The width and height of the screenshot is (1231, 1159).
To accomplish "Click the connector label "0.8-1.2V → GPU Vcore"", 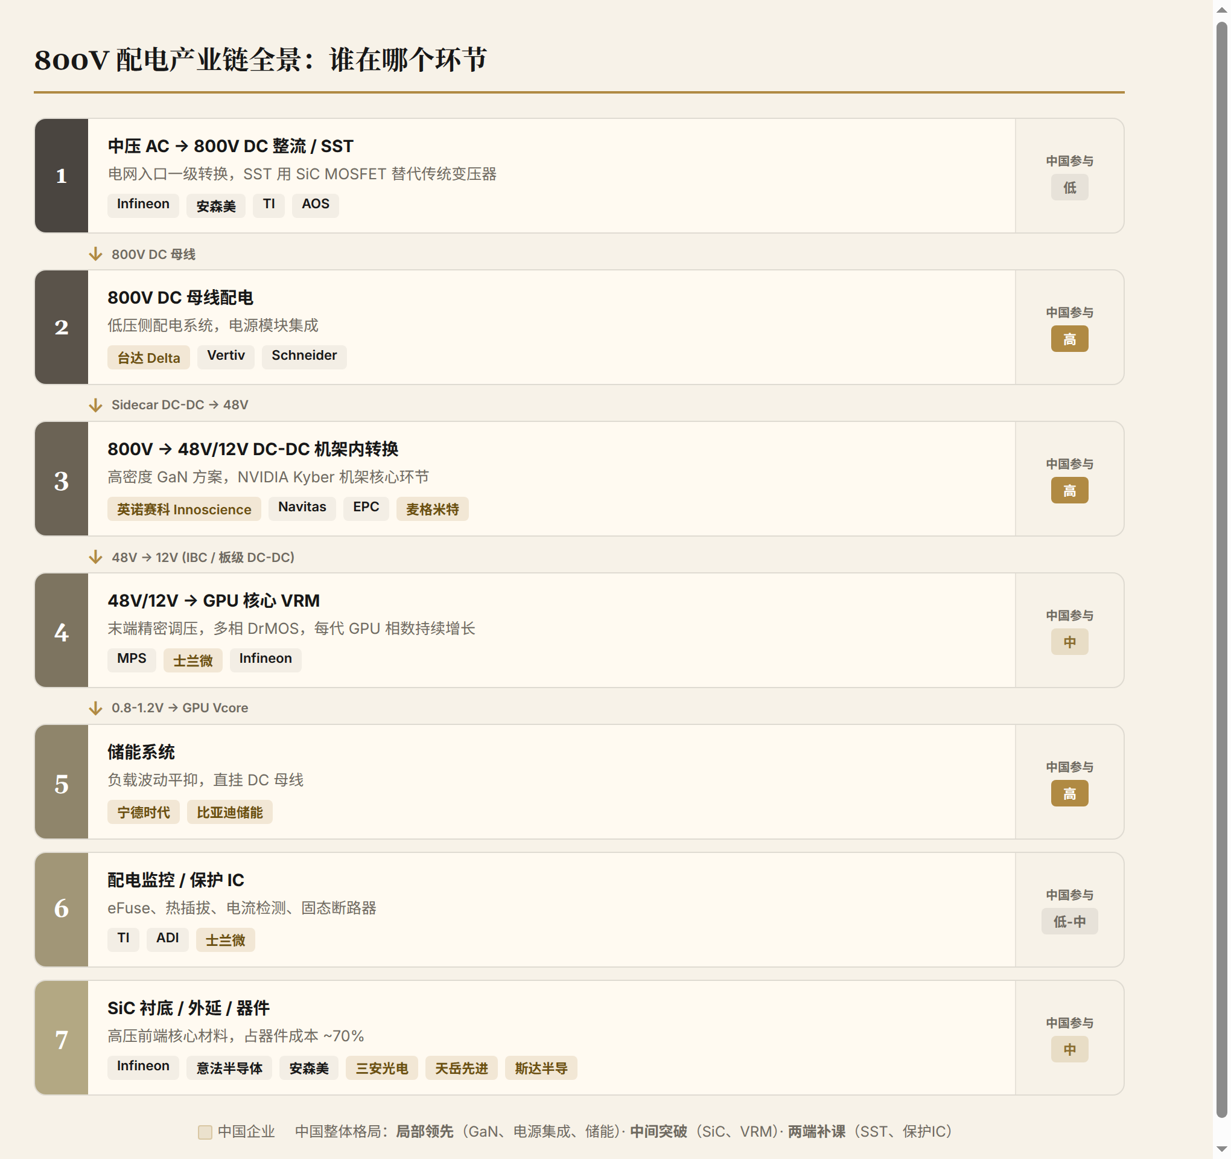I will [x=180, y=708].
